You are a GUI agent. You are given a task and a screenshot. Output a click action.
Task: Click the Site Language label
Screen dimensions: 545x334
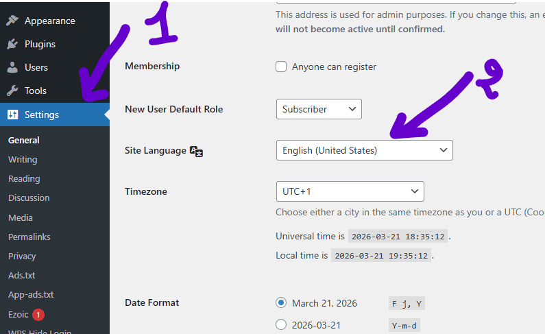click(156, 150)
